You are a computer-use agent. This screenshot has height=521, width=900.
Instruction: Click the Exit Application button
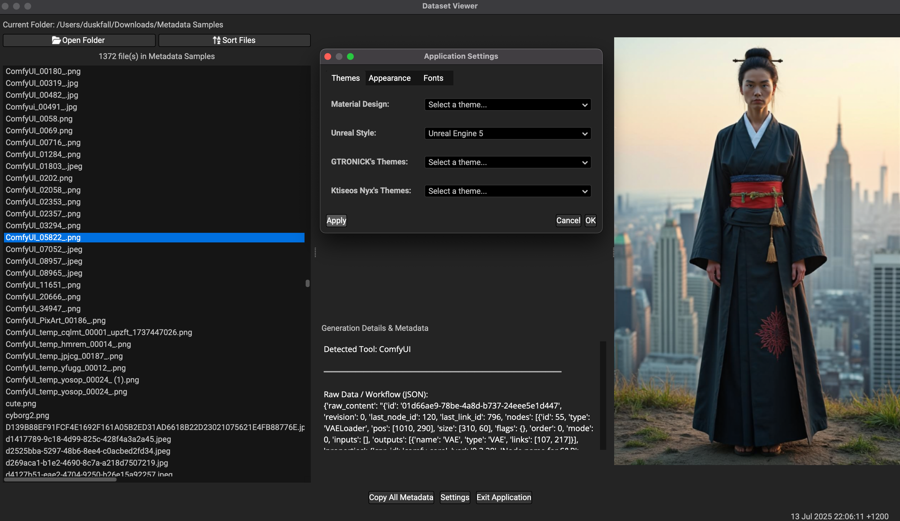pyautogui.click(x=503, y=497)
